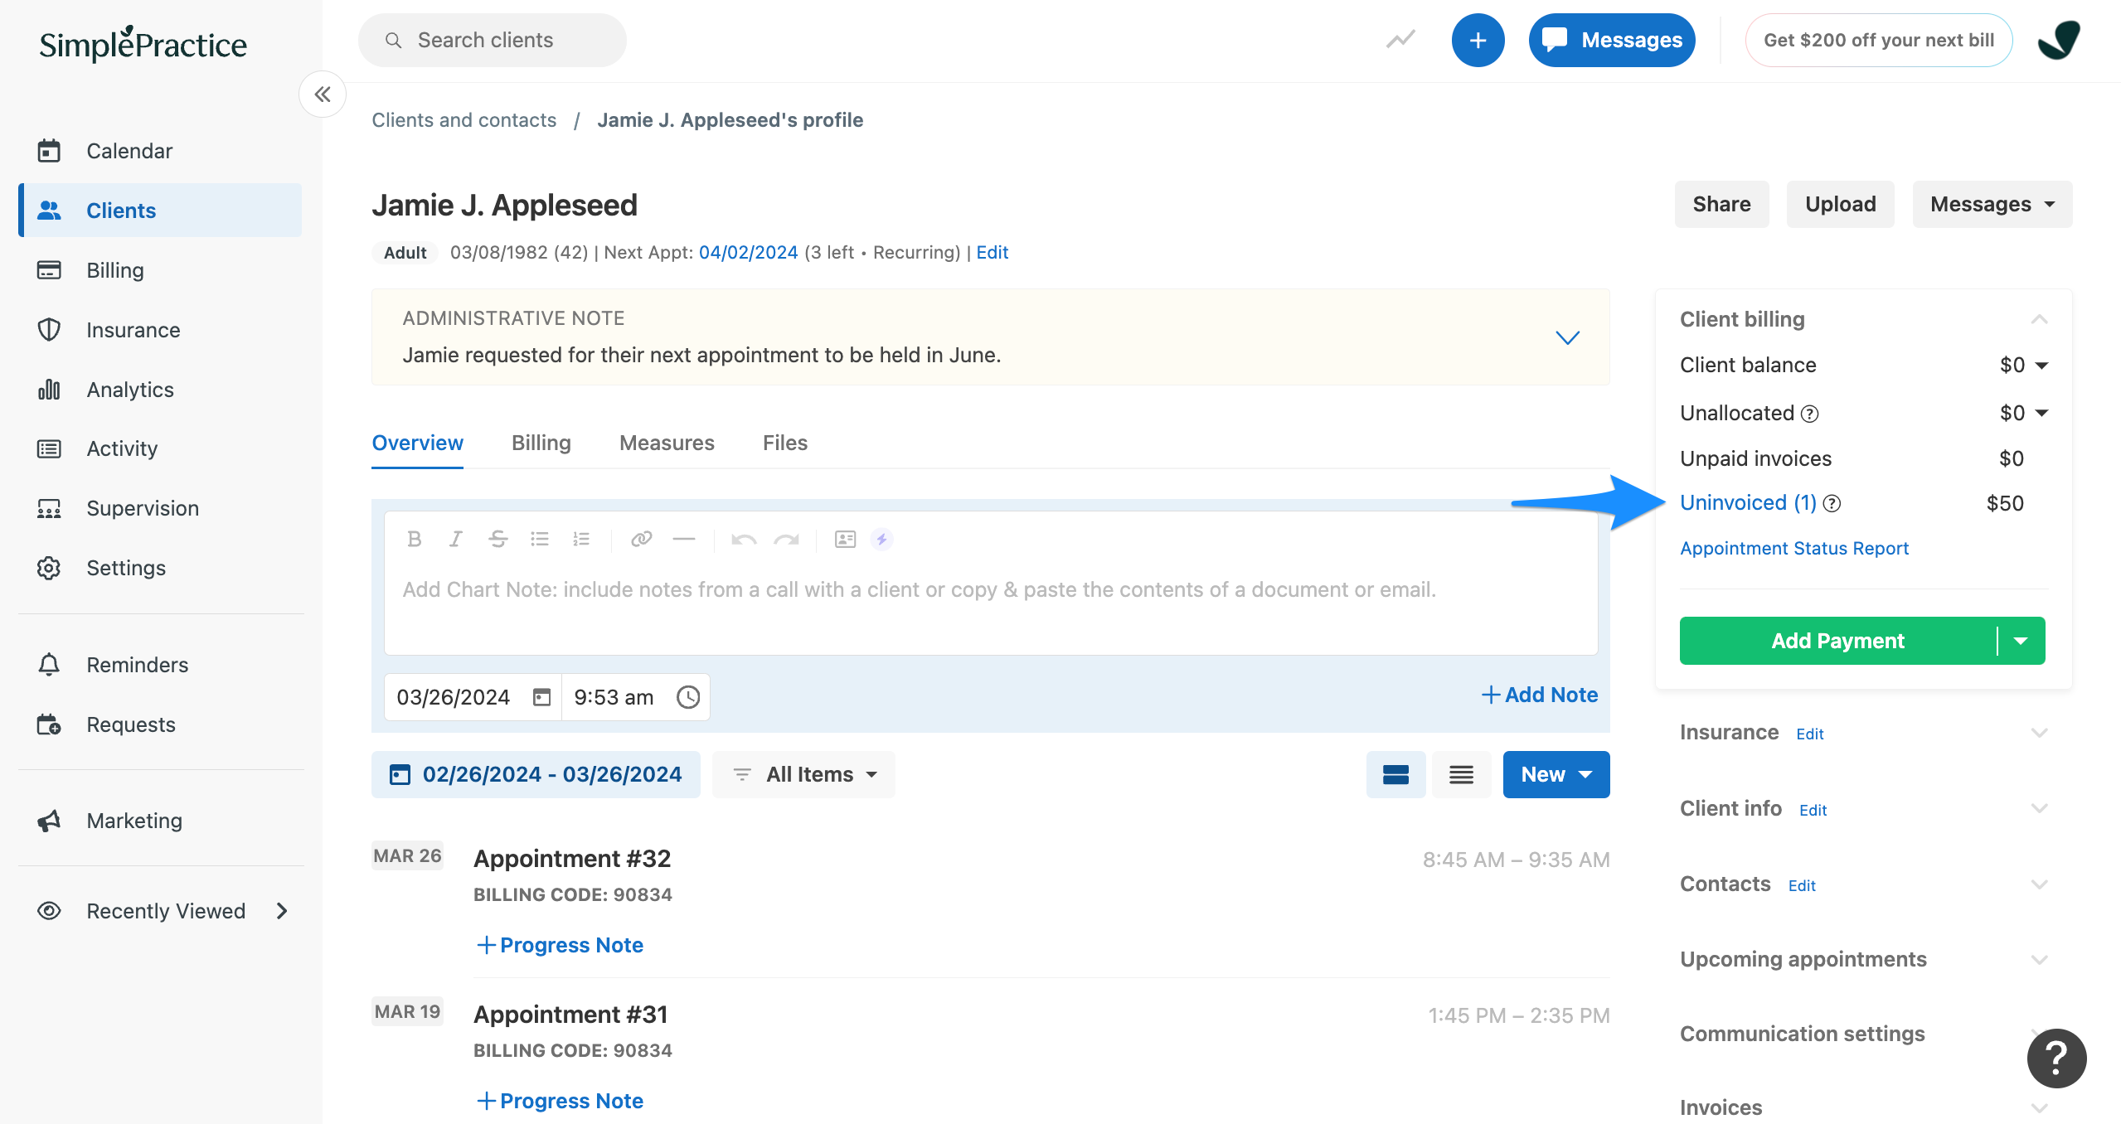
Task: Click the Activity list icon
Action: (49, 448)
